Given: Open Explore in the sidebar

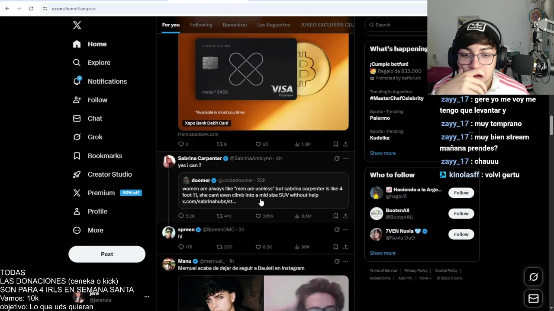Looking at the screenshot, I should pos(92,63).
